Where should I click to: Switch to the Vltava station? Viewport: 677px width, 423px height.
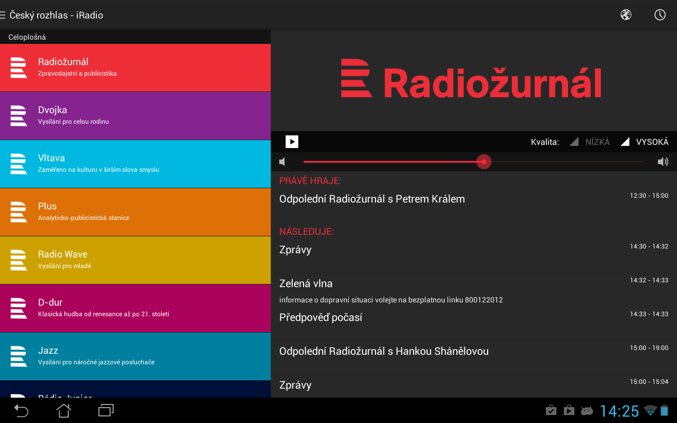[135, 164]
